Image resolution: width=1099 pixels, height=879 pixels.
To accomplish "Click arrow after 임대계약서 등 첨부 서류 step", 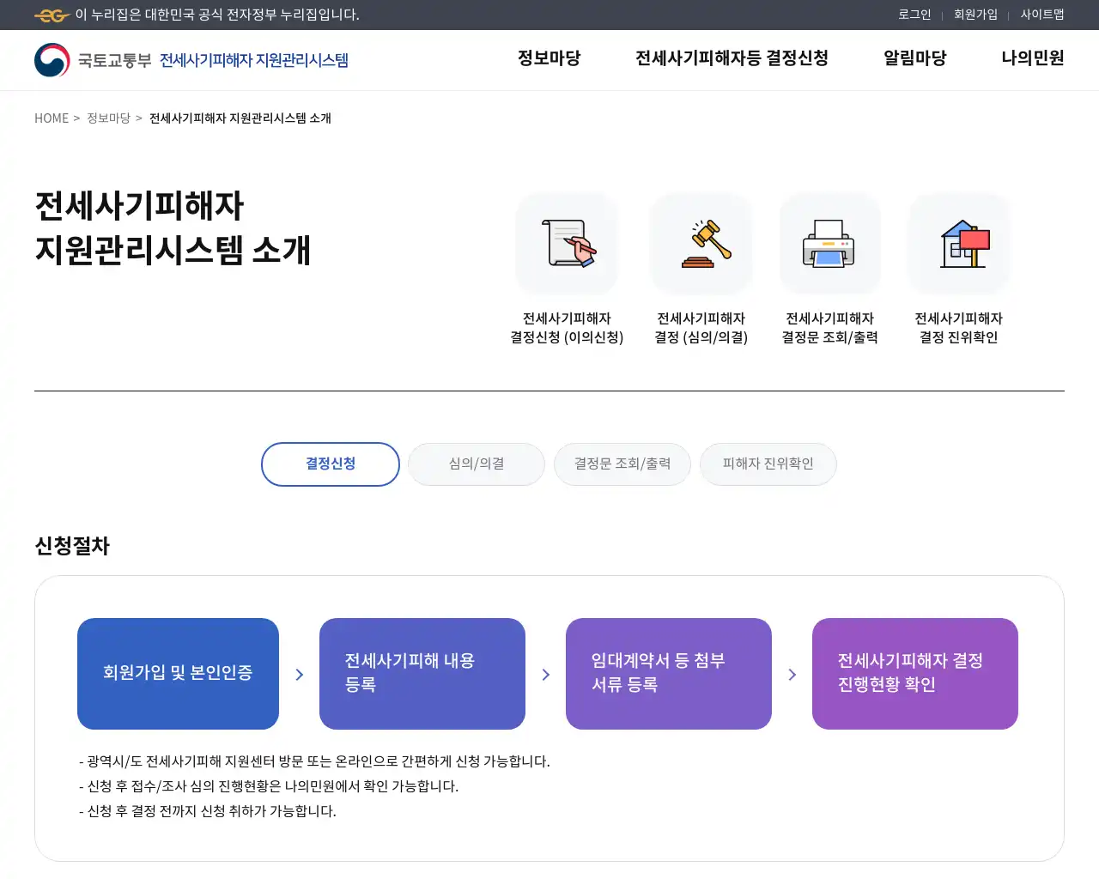I will click(792, 675).
